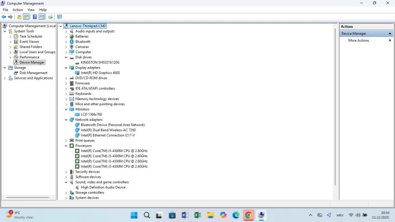Click the Print queues printer icon
395x222 pixels.
[72, 140]
